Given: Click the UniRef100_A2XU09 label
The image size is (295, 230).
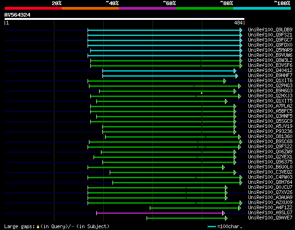Looking at the screenshot, I should coord(270,203).
